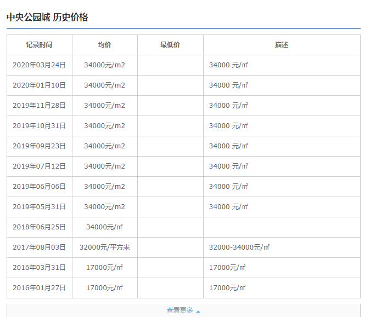Click the 2019年09月23日 row's description

pyautogui.click(x=228, y=146)
